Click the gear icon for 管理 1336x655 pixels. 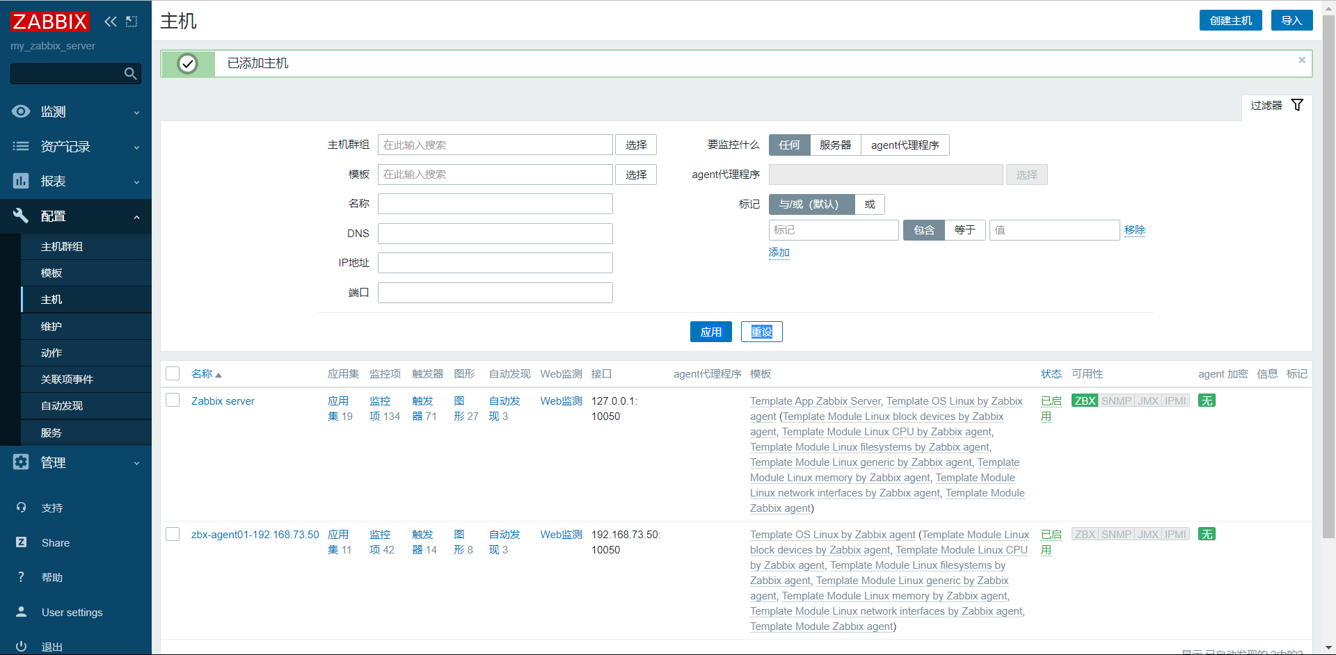21,462
